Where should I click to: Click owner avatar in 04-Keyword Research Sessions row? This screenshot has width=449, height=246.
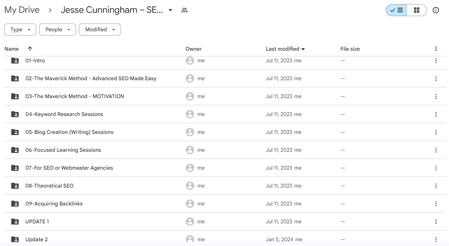(x=190, y=114)
